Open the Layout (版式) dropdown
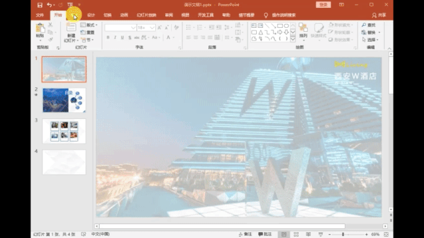Screen dimensions: 424x238 click(89, 25)
